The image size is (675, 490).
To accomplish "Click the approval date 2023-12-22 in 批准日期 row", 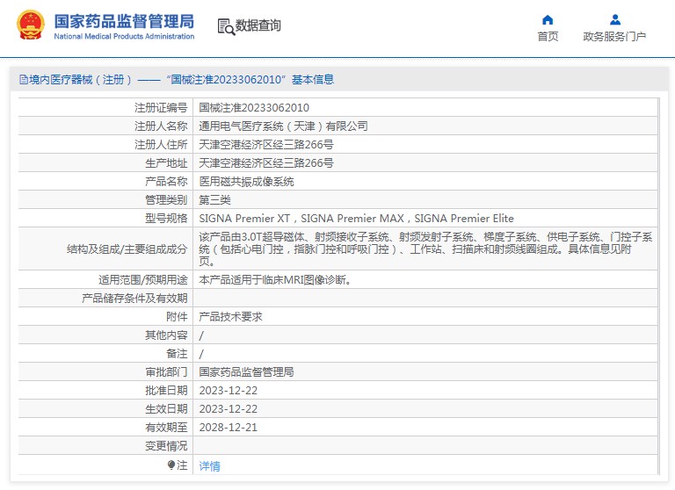I will point(229,391).
